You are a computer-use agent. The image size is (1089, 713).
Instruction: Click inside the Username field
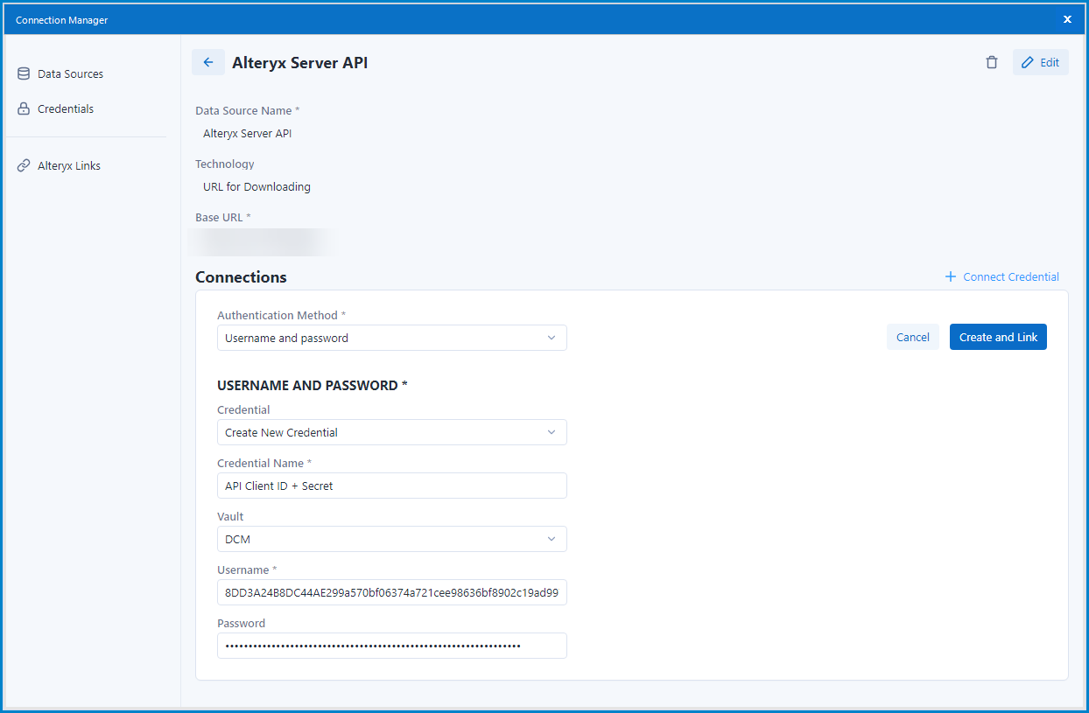coord(391,592)
